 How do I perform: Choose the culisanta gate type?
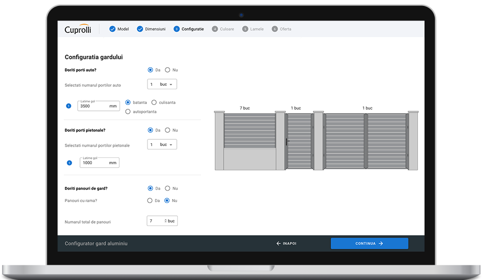pyautogui.click(x=154, y=102)
